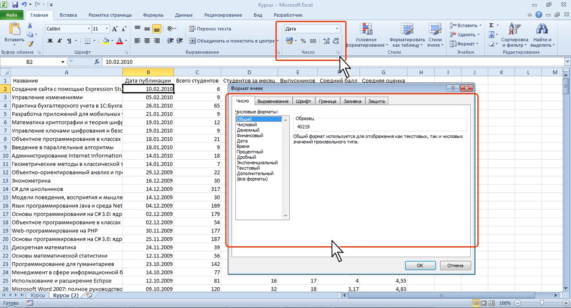Click the formula bar showing 10.02.2010

(332, 62)
